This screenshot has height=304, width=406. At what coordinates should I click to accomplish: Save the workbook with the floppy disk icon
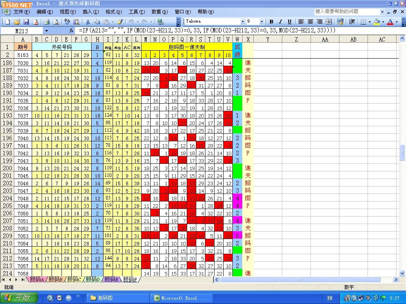tap(26, 22)
